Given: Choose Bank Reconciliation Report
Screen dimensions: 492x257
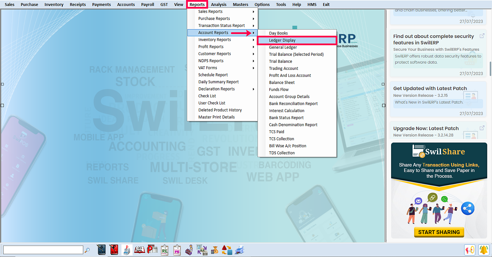Looking at the screenshot, I should click(x=297, y=104).
